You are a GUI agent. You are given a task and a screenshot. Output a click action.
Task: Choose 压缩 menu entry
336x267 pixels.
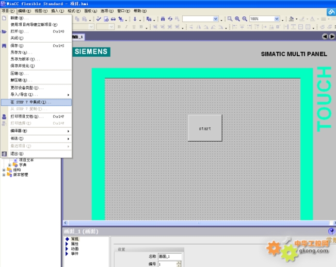[37, 73]
